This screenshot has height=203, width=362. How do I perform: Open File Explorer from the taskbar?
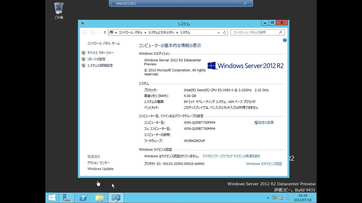100,198
